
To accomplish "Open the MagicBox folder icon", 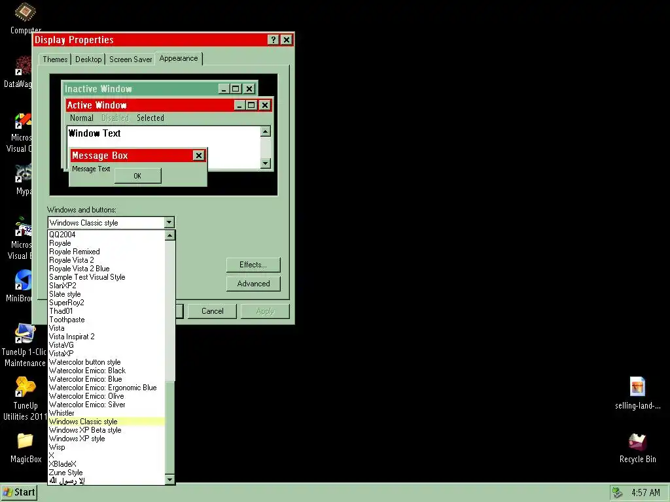I will [x=25, y=441].
